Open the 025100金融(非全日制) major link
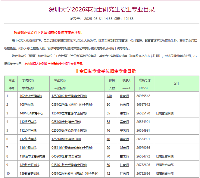 [x=66, y=122]
